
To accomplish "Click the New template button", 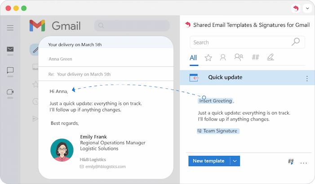I will [209, 161].
